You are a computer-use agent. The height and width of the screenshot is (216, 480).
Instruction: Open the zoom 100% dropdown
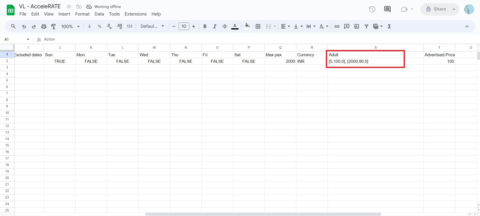(x=70, y=26)
